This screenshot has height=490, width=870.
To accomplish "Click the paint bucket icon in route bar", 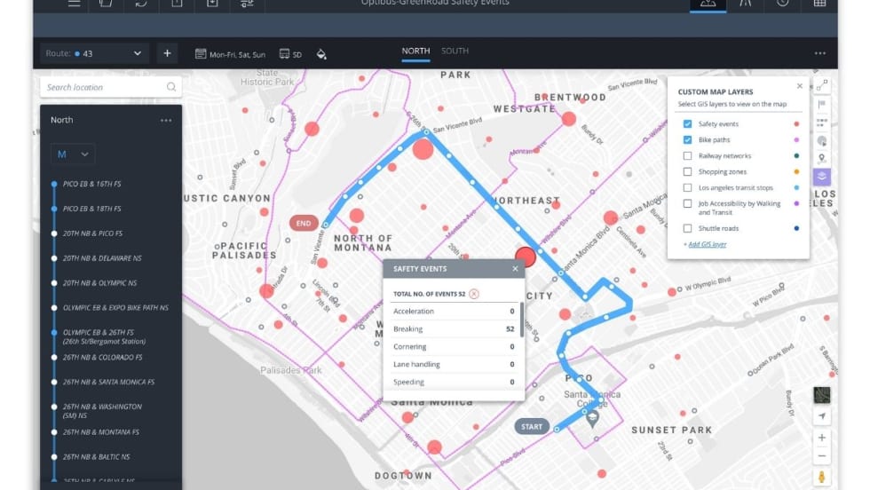I will point(321,54).
